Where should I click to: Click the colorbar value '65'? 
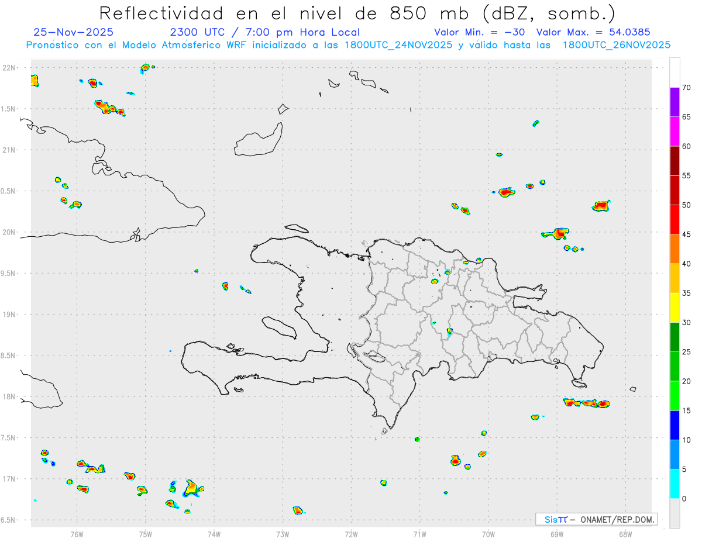(686, 117)
